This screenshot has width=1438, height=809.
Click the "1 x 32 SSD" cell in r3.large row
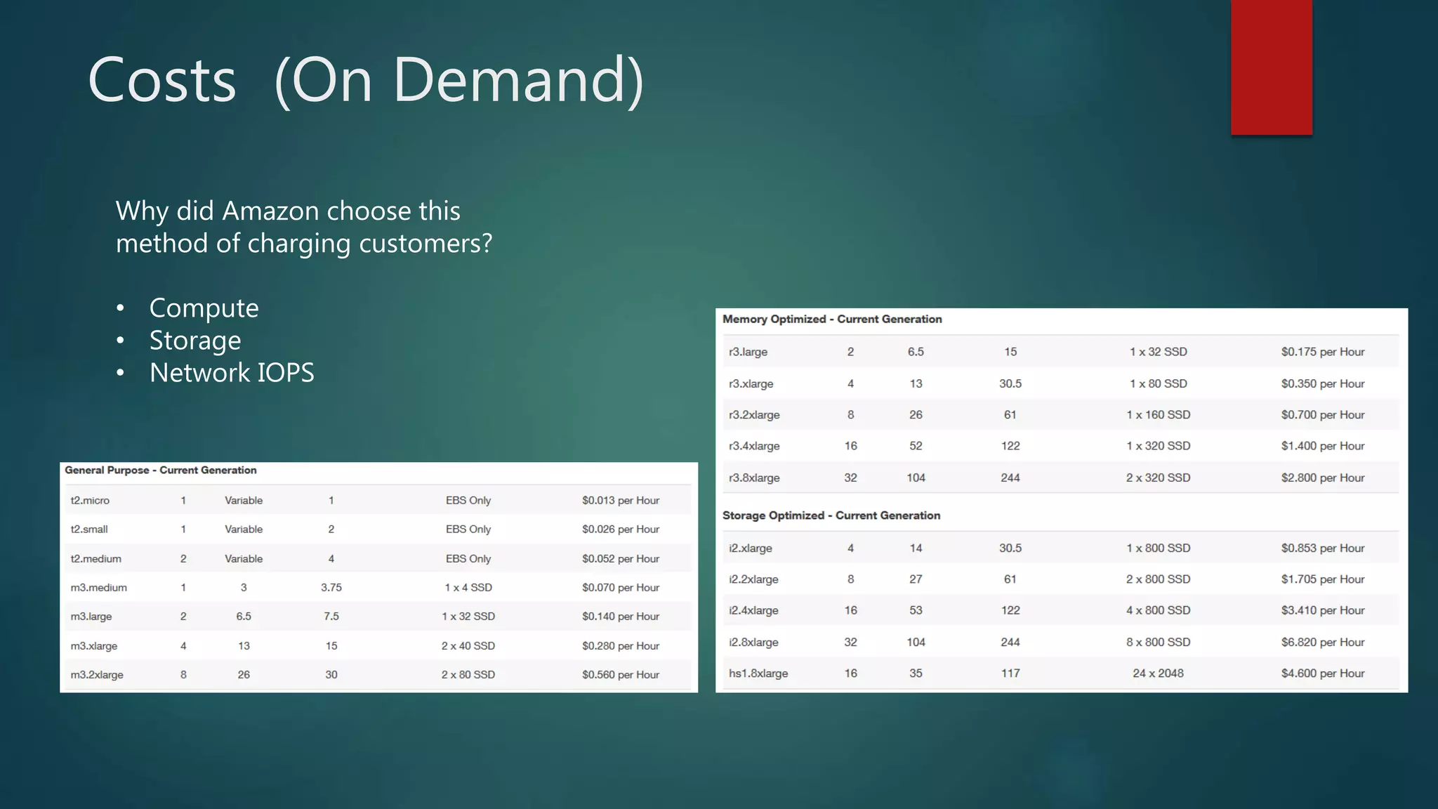[x=1159, y=352]
